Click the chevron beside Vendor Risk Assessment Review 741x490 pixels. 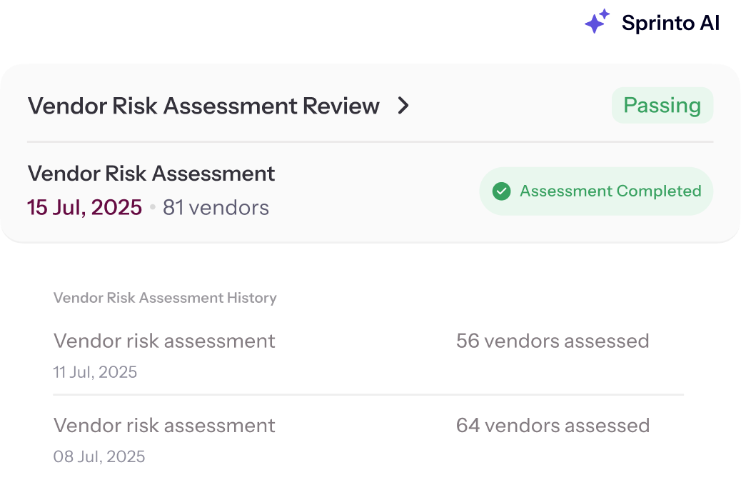[x=404, y=106]
